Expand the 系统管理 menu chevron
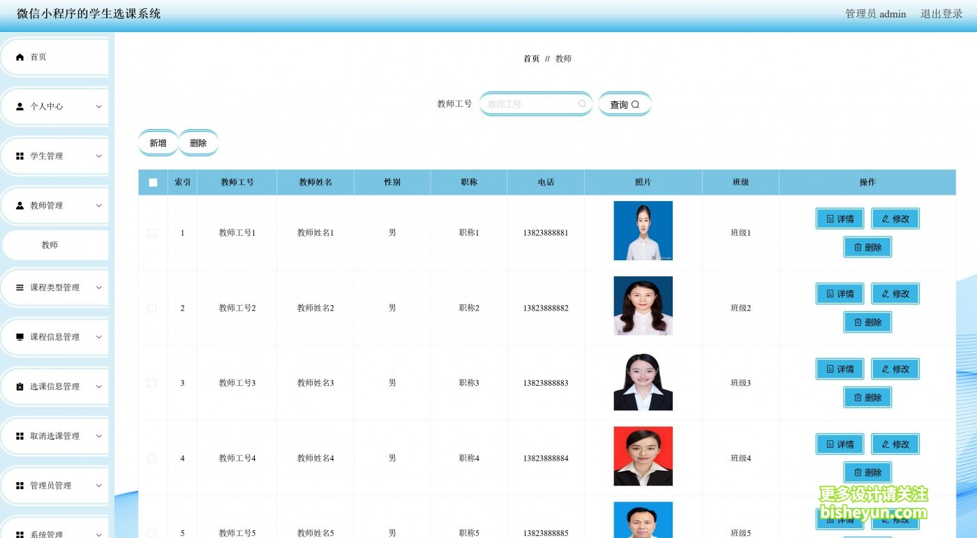This screenshot has width=977, height=538. click(x=98, y=535)
